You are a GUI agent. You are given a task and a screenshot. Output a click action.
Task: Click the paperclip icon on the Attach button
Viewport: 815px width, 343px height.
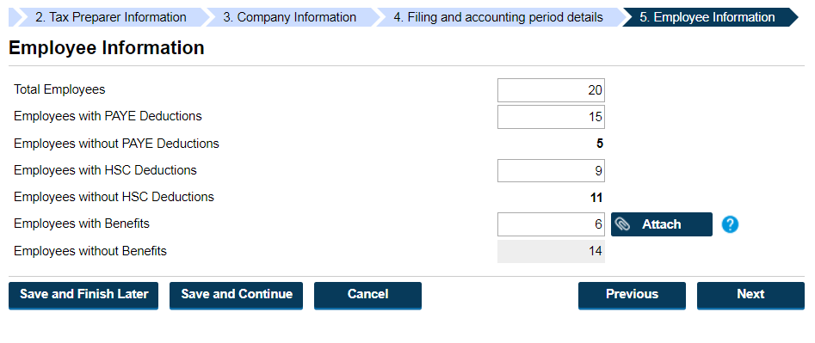(622, 224)
